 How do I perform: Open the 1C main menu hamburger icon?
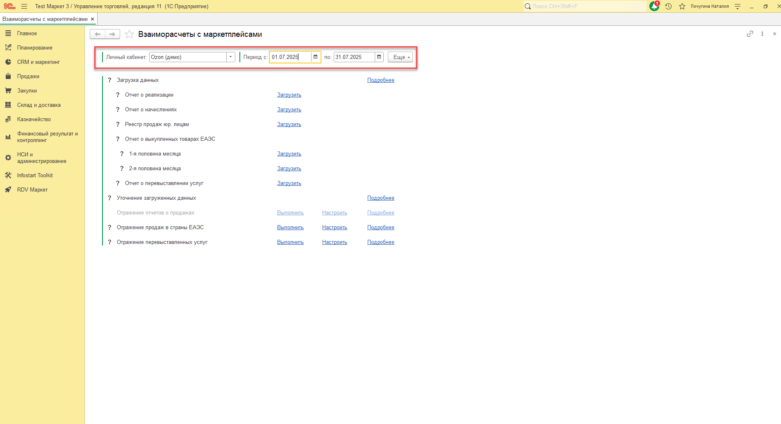tap(24, 7)
